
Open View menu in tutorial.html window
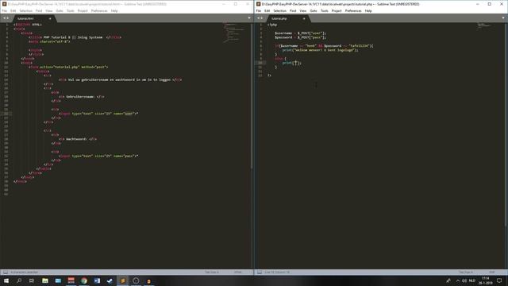coord(49,10)
